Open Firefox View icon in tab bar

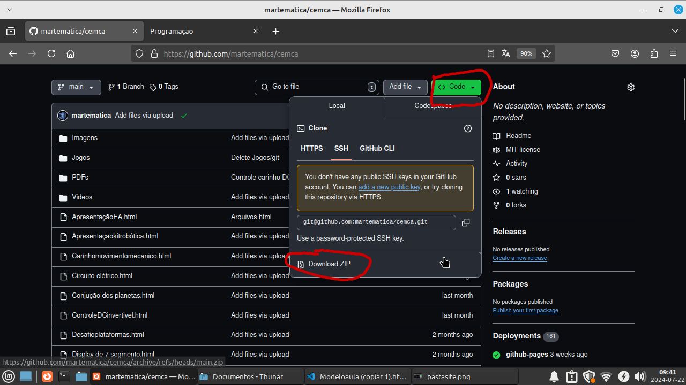pyautogui.click(x=11, y=31)
